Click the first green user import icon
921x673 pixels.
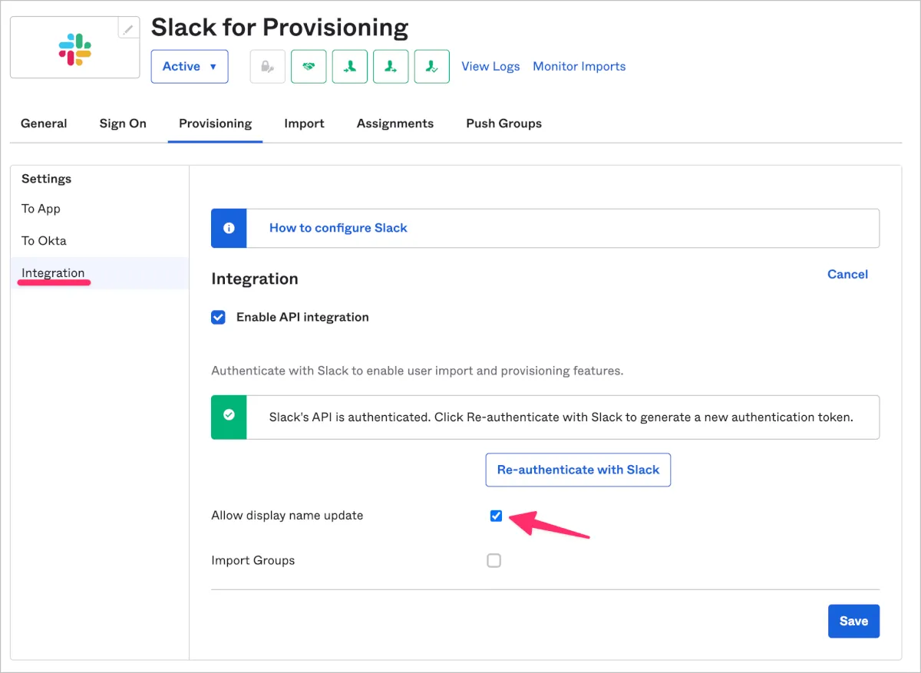(x=350, y=67)
